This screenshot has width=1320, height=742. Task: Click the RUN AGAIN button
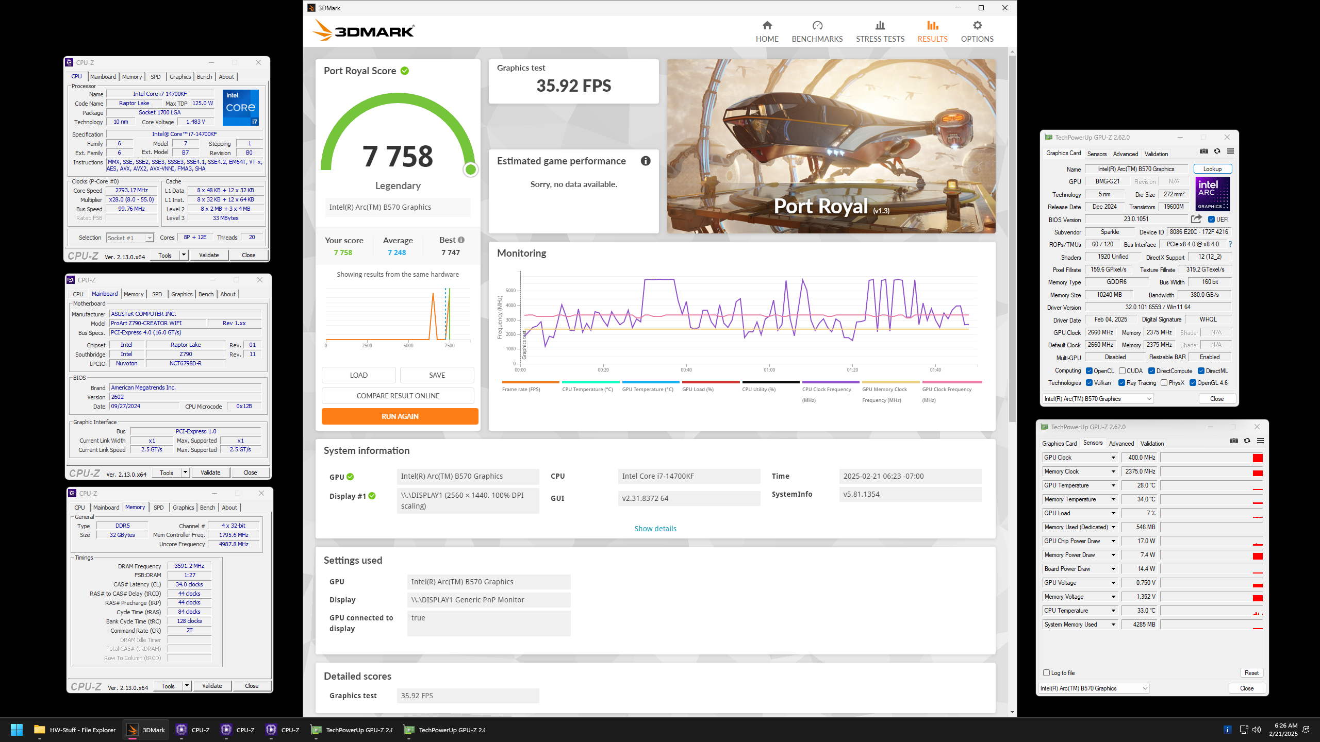click(x=400, y=416)
